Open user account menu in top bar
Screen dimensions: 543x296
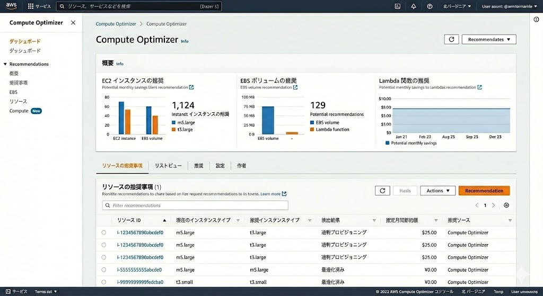point(510,6)
